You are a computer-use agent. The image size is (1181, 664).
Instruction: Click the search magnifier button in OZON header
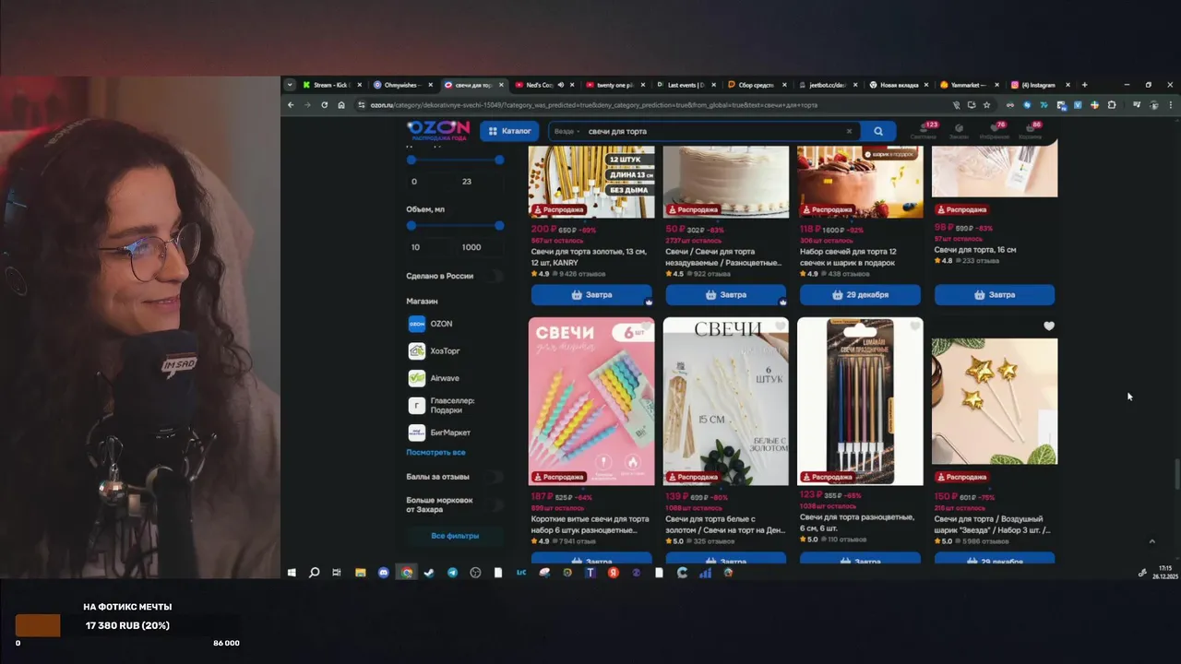pos(878,131)
